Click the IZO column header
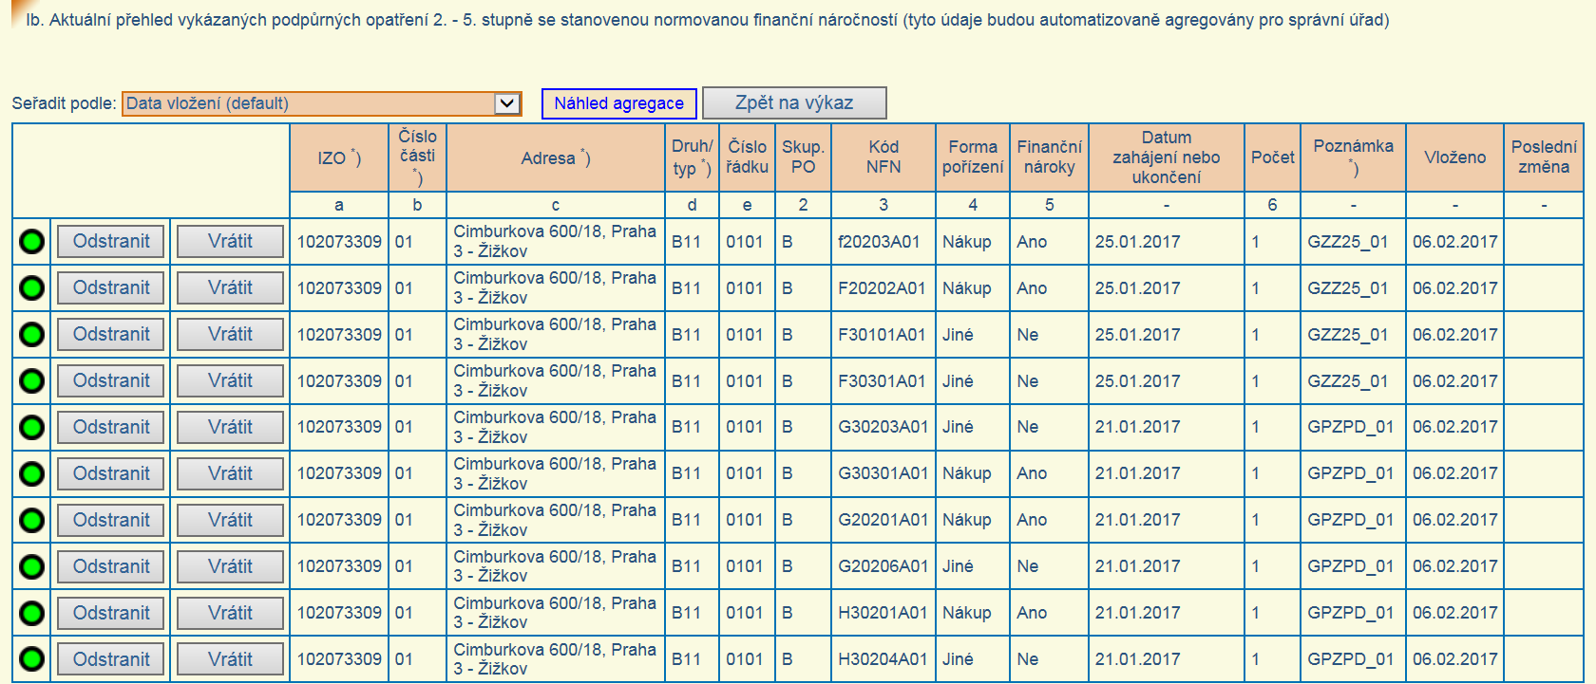1596x684 pixels. (x=339, y=157)
